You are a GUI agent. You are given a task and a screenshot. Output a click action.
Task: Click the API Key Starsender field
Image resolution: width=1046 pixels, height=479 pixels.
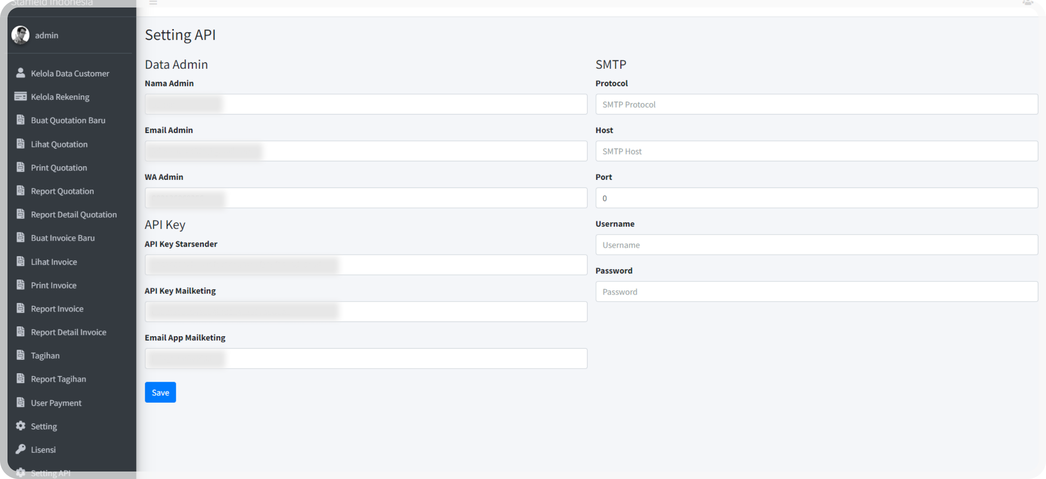(366, 265)
